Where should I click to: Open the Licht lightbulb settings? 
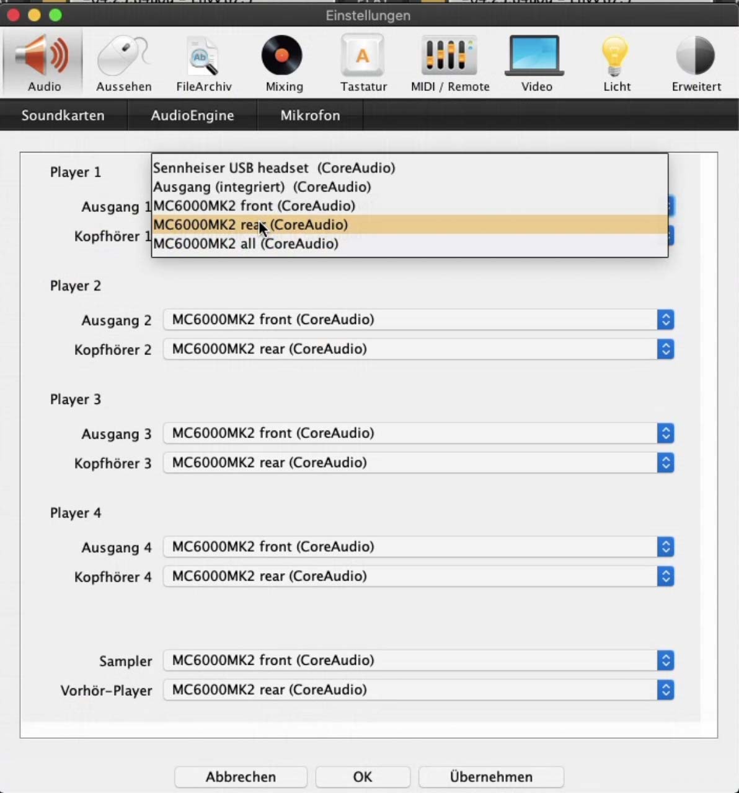point(616,63)
